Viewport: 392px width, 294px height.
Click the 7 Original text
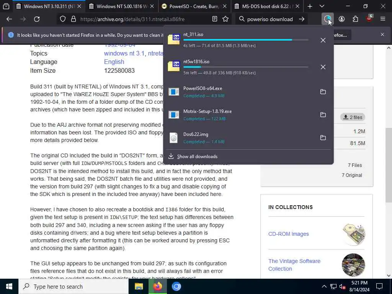pos(352,175)
